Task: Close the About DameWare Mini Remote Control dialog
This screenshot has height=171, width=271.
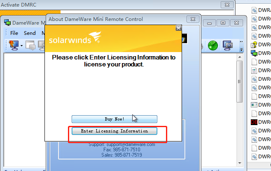Action: pyautogui.click(x=193, y=19)
